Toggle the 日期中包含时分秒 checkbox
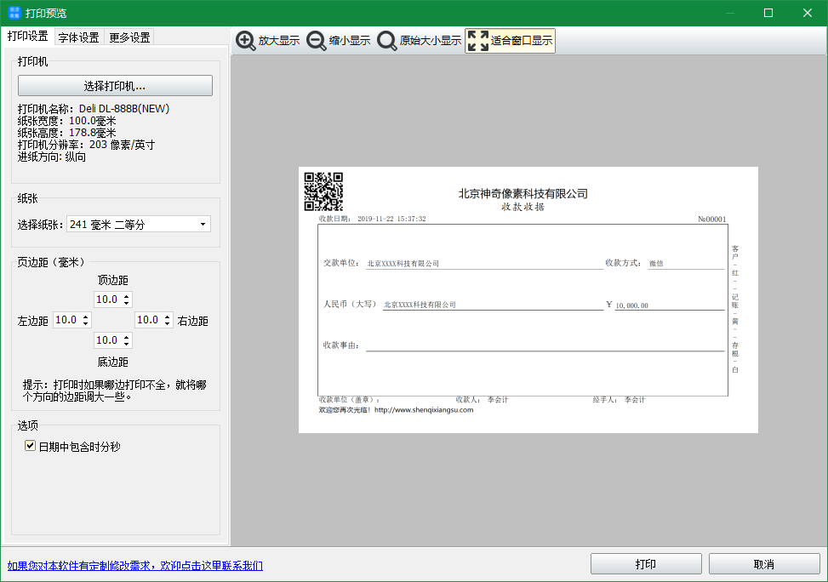Screen dimensions: 828x582 pos(31,446)
